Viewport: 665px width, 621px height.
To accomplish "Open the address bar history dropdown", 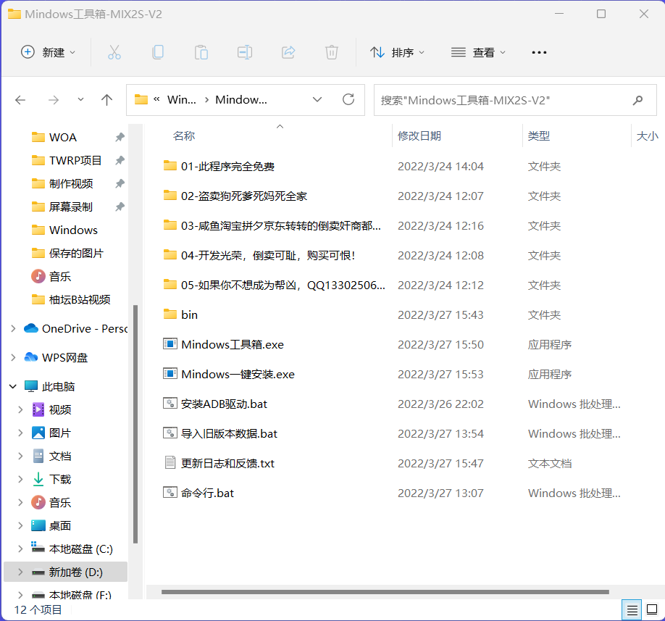I will click(x=317, y=100).
